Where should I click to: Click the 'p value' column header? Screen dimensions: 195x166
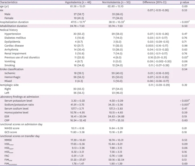[x=184, y=2]
